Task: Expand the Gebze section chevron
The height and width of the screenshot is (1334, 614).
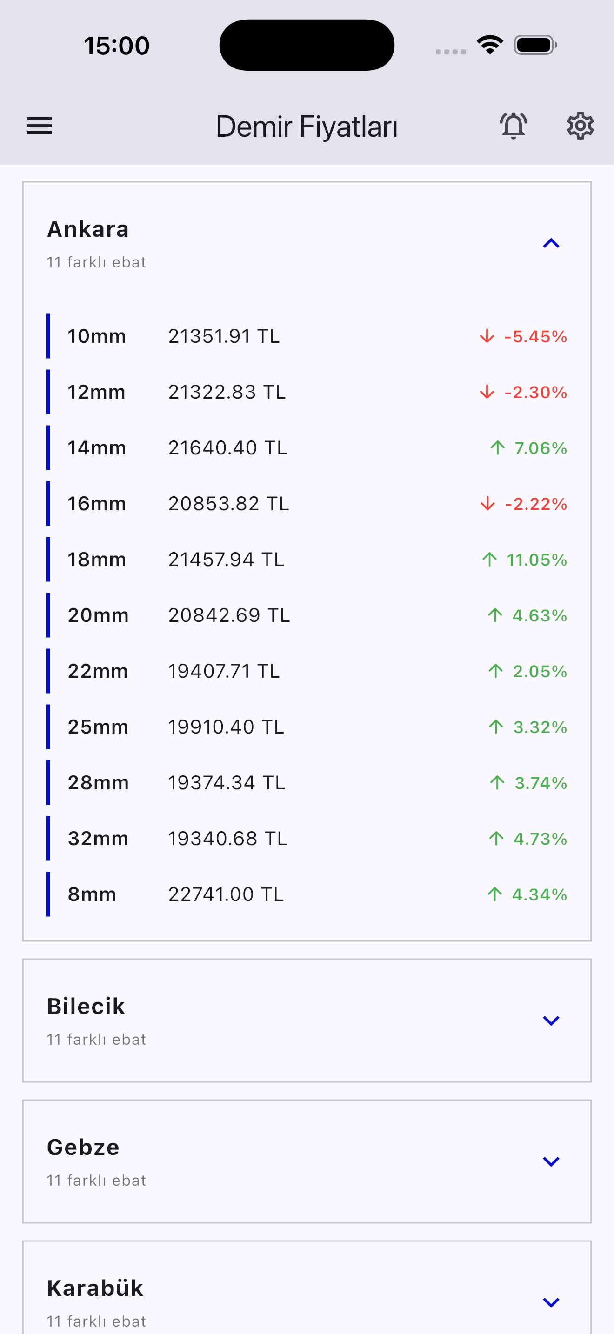Action: pyautogui.click(x=551, y=1161)
